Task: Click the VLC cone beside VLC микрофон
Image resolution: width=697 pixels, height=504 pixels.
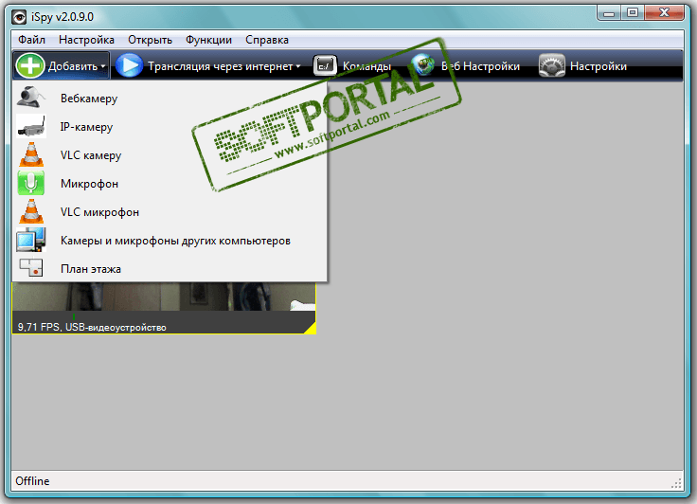Action: pyautogui.click(x=31, y=212)
